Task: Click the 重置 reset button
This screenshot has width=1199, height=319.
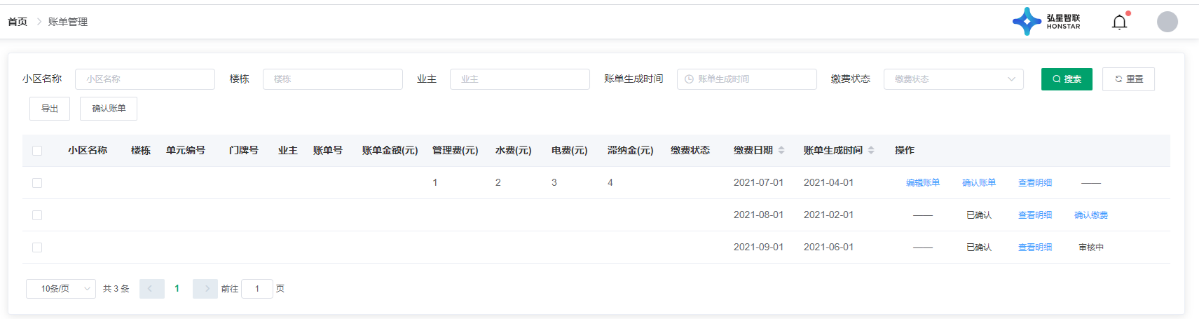Action: tap(1128, 79)
